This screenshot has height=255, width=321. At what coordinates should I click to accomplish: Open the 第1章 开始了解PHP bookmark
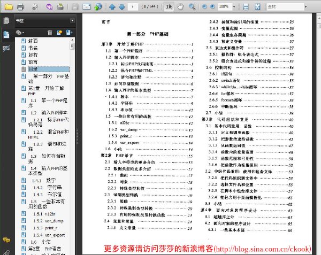coord(46,91)
